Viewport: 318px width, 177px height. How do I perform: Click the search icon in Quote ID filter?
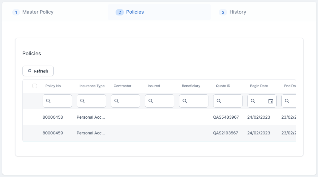click(219, 101)
